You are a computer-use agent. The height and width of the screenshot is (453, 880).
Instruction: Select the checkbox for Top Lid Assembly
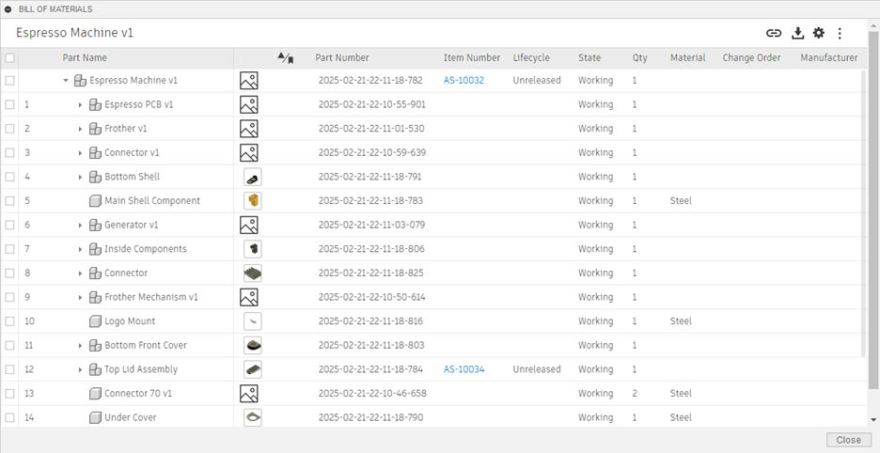point(9,369)
